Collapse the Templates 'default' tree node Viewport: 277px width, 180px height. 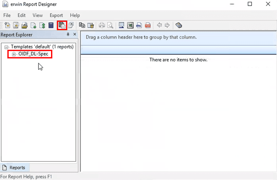click(x=6, y=47)
